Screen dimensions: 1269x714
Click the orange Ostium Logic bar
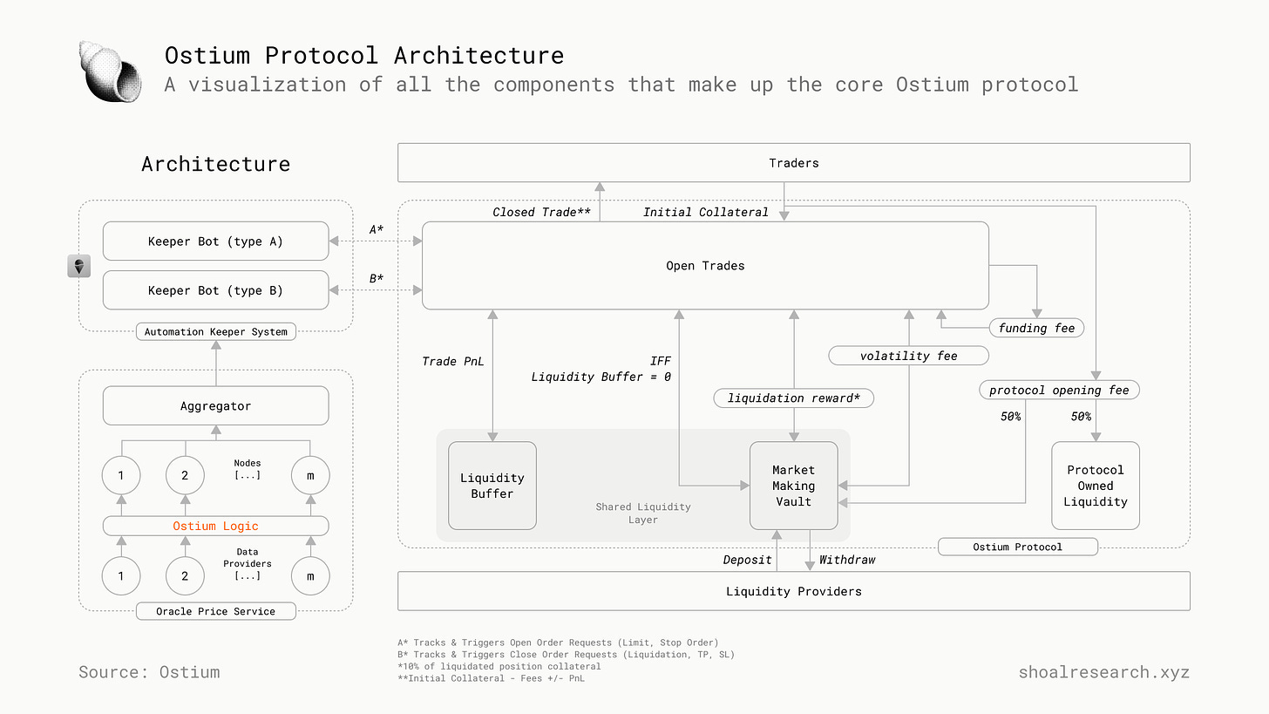tap(215, 526)
